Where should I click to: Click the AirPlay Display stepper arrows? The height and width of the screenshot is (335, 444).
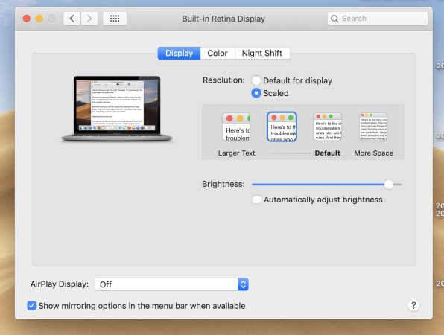click(244, 284)
